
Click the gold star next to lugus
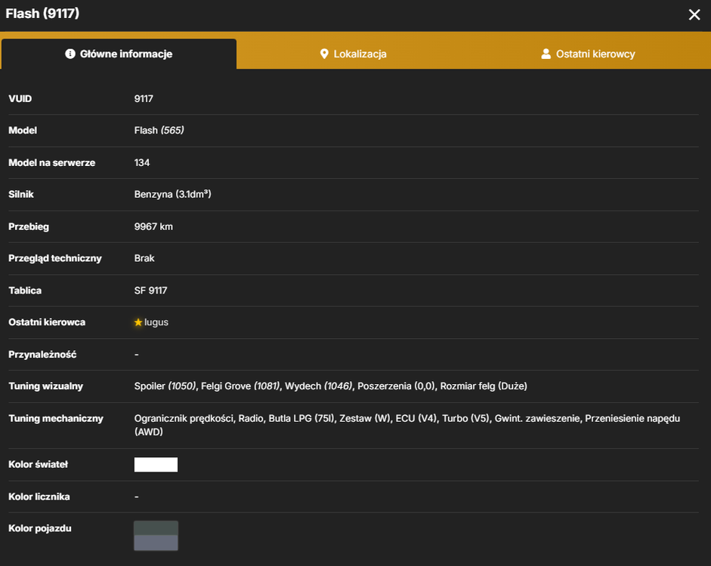pyautogui.click(x=138, y=322)
